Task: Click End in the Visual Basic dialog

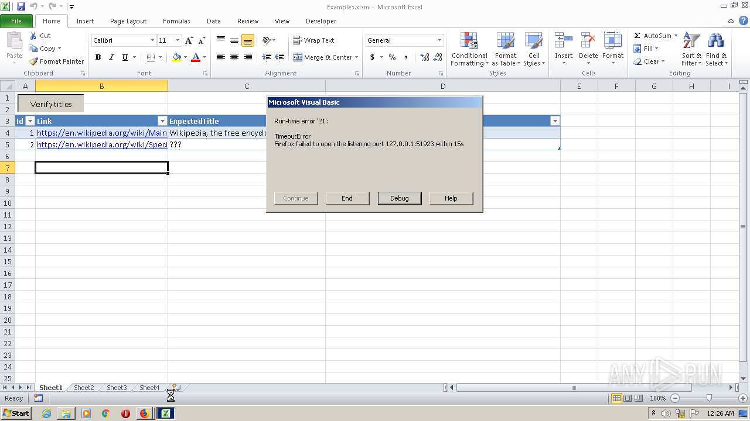Action: (347, 198)
